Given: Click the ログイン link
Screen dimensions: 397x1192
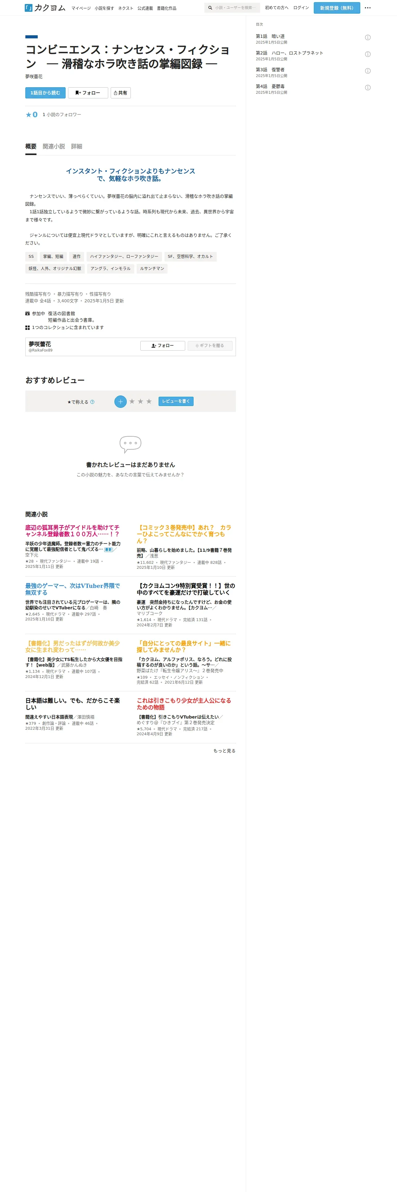Looking at the screenshot, I should click(x=301, y=8).
